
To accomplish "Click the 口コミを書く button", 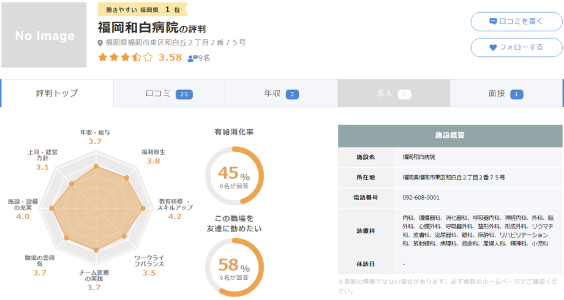I will [516, 21].
